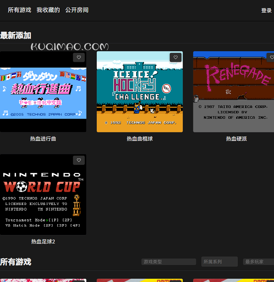Click the 热血进行曲 title text
274x282 pixels.
click(43, 139)
